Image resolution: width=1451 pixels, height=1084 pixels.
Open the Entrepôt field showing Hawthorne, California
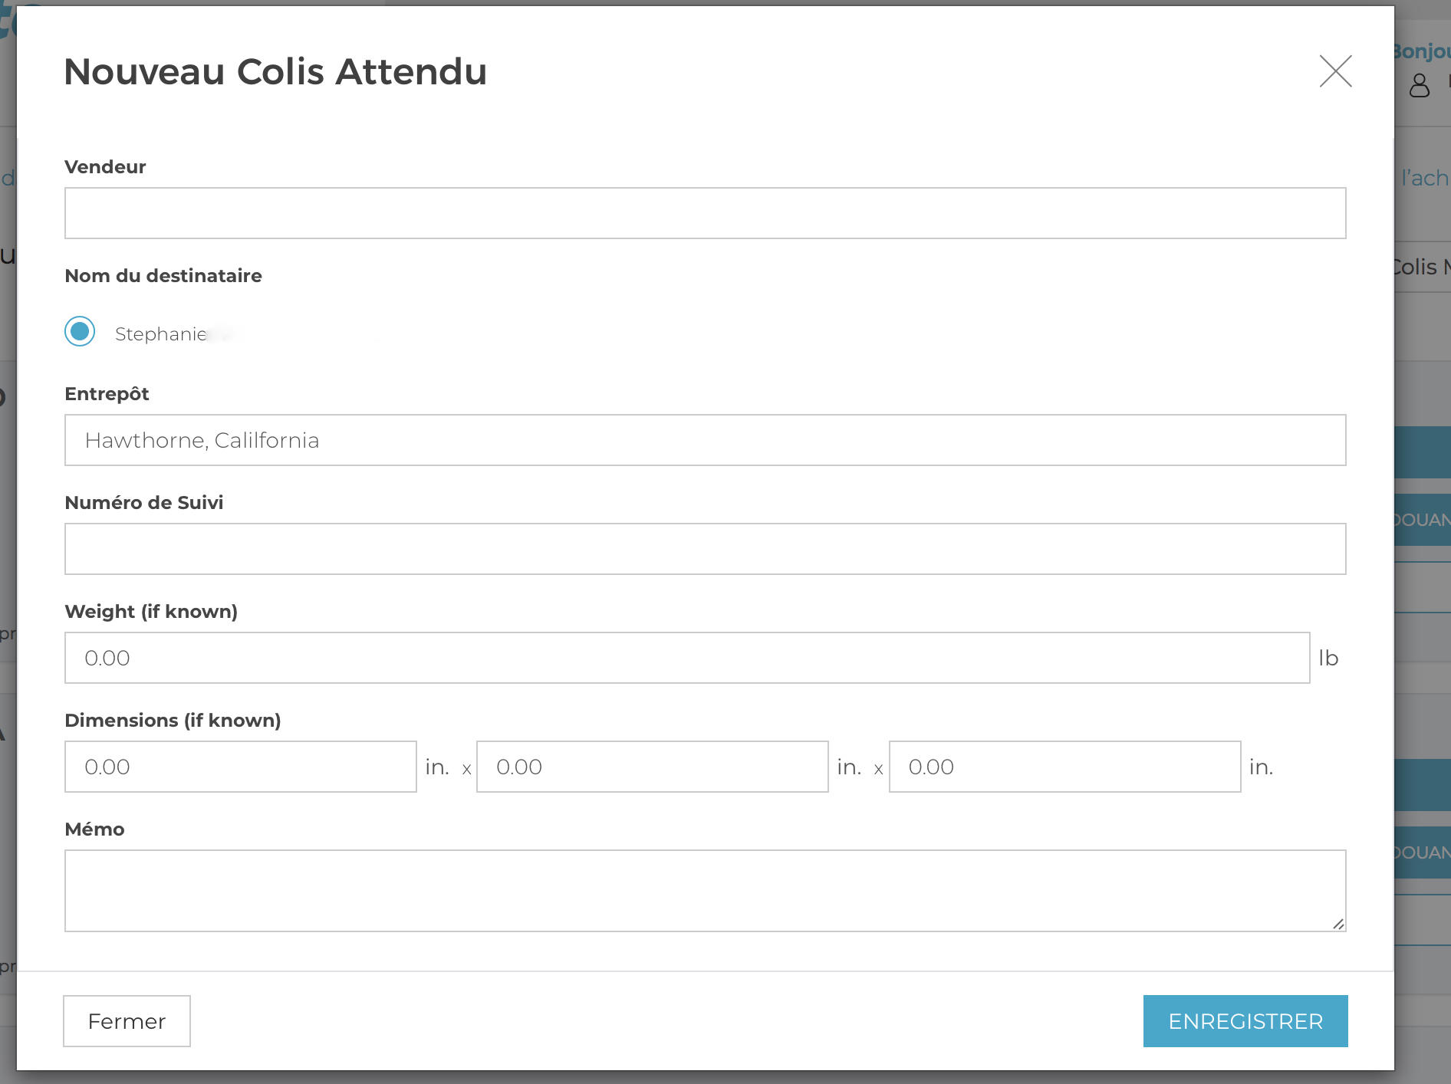coord(705,440)
